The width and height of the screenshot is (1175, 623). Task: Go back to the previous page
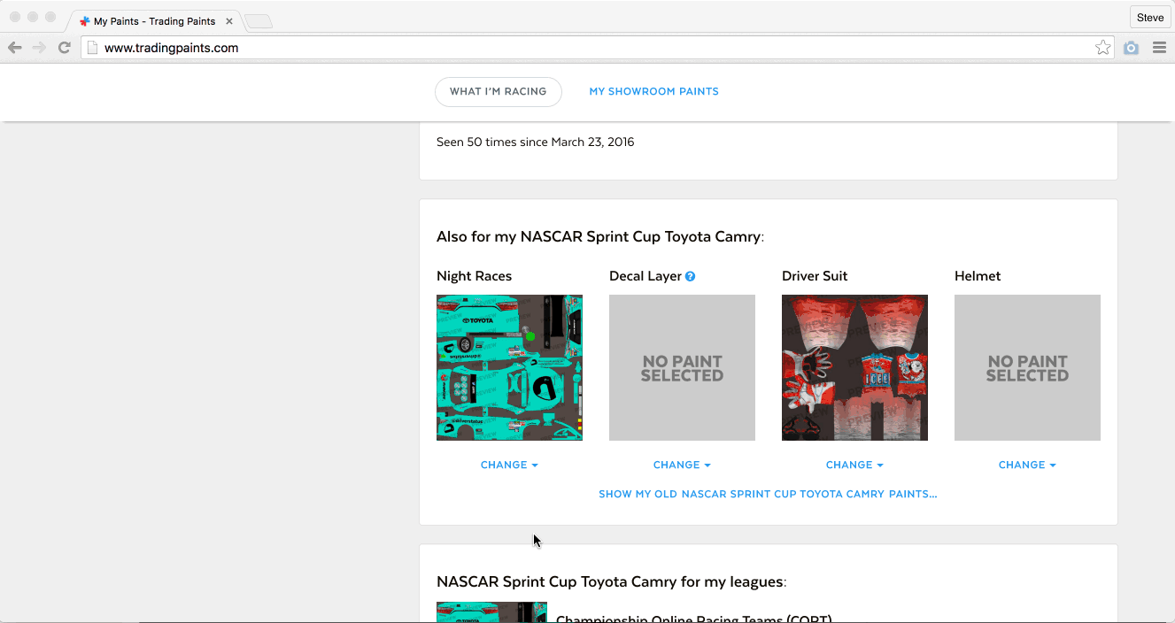pos(15,48)
